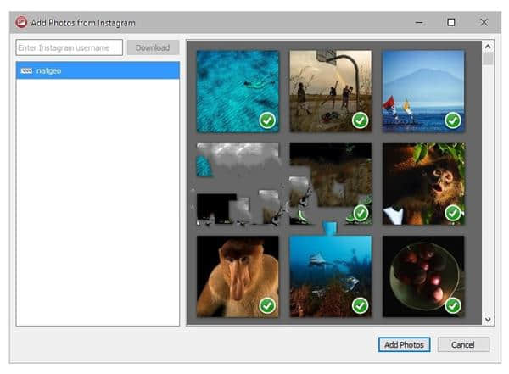Viewport: 509px width, 374px height.
Task: Click the Add Photos button
Action: tap(405, 344)
